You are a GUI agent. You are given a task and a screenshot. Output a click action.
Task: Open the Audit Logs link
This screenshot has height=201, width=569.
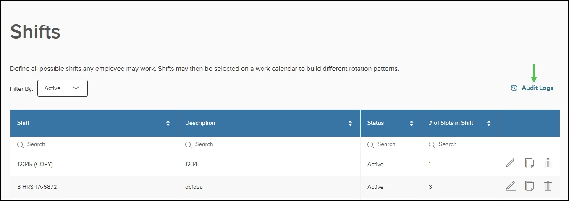pos(537,88)
